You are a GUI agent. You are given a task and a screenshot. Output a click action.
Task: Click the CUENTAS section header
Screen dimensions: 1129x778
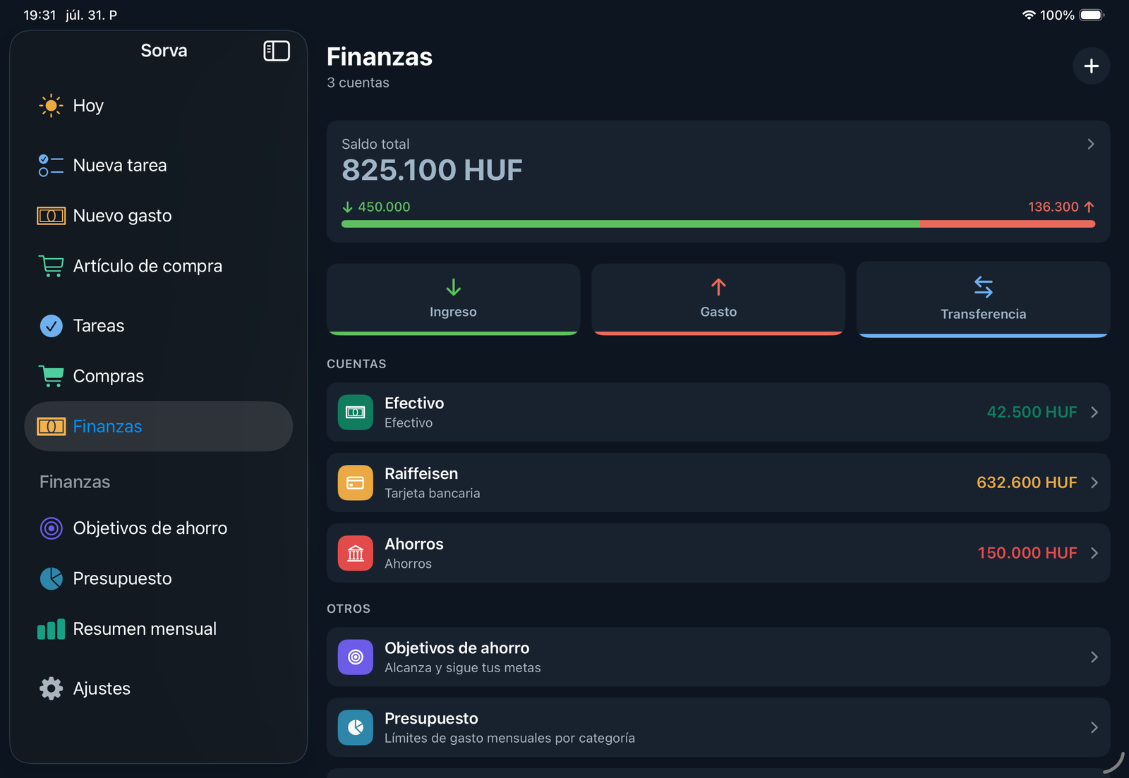(356, 364)
